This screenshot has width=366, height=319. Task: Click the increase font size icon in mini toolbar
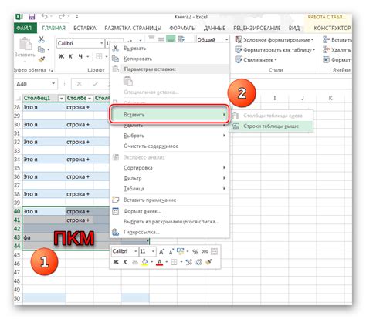(x=161, y=251)
